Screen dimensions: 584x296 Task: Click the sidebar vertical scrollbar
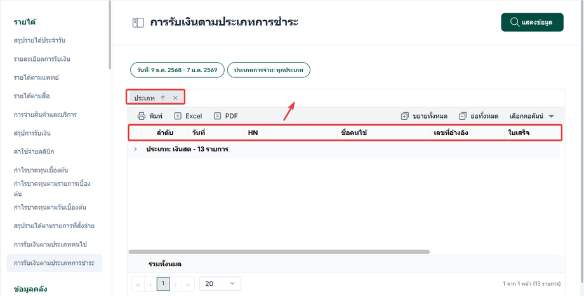pyautogui.click(x=110, y=35)
